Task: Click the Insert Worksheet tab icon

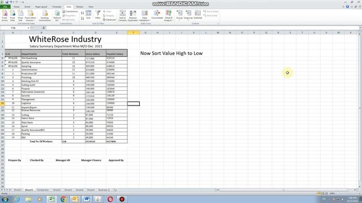Action: (x=115, y=190)
